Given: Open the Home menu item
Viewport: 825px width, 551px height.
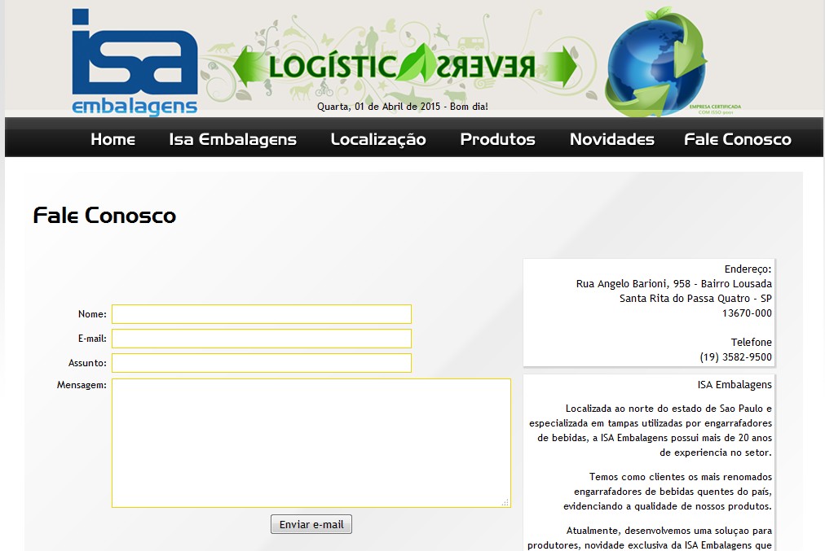Looking at the screenshot, I should [112, 139].
